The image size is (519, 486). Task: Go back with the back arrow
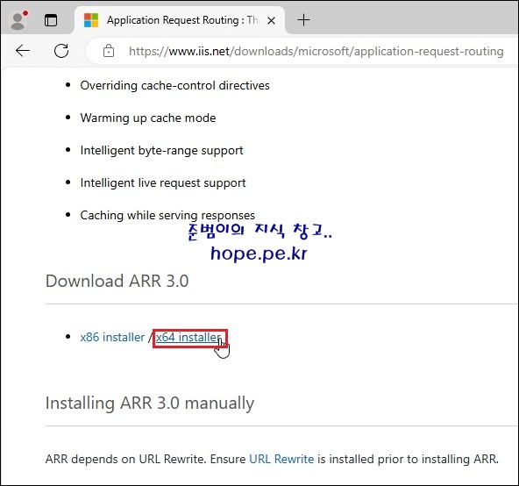(23, 51)
